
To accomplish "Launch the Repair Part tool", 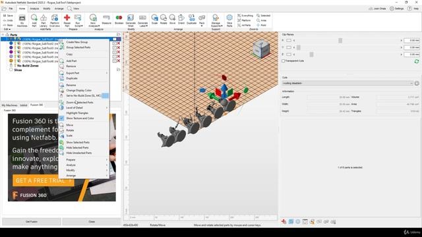I will tap(67, 20).
